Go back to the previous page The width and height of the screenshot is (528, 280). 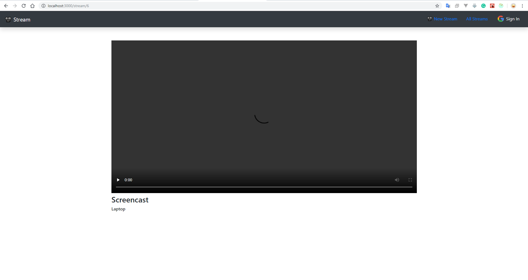tap(6, 6)
